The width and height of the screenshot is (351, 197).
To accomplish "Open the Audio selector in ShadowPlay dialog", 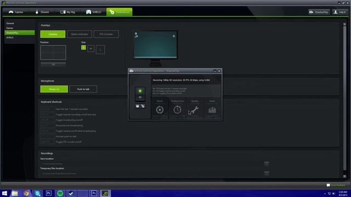I will pyautogui.click(x=212, y=108).
